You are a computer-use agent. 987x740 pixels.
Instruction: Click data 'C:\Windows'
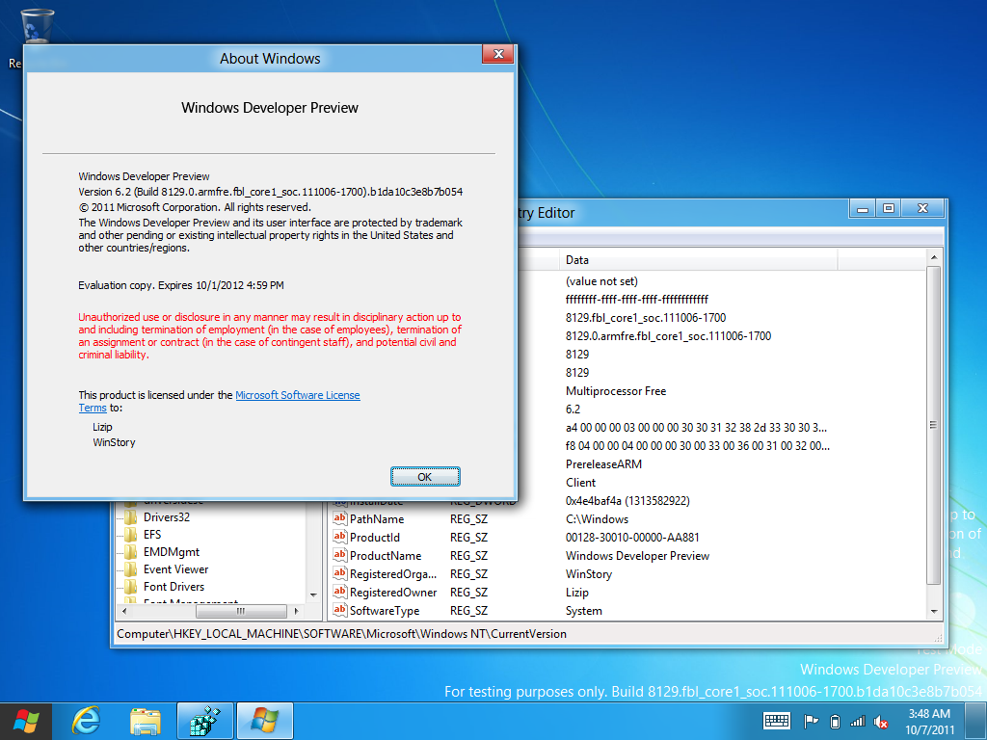pos(597,519)
